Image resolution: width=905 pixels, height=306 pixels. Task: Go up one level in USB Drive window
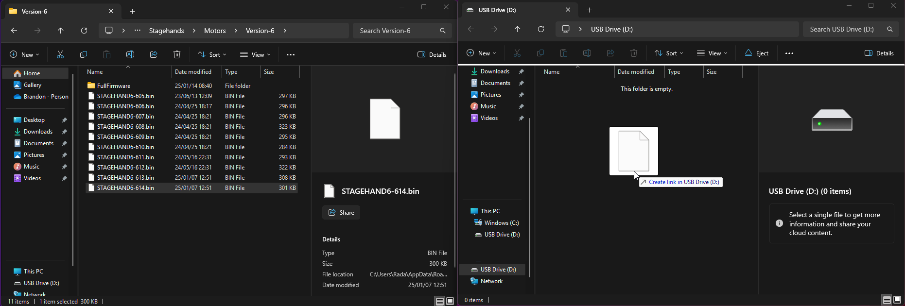pyautogui.click(x=517, y=29)
